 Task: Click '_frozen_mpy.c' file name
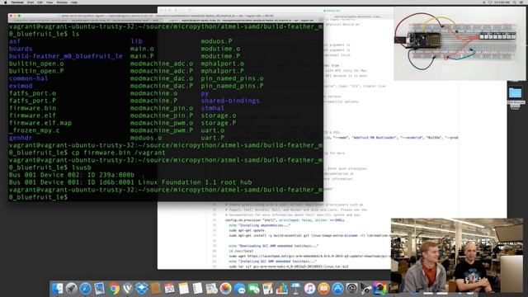[x=34, y=130]
